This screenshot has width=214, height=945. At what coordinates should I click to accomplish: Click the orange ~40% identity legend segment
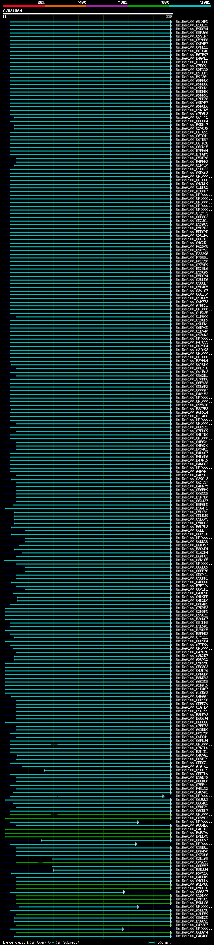tap(66, 6)
